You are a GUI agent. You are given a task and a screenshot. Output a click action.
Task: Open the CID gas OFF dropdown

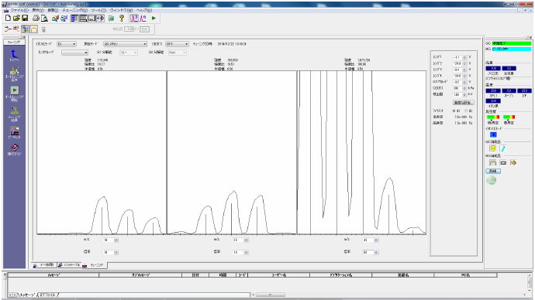[177, 44]
